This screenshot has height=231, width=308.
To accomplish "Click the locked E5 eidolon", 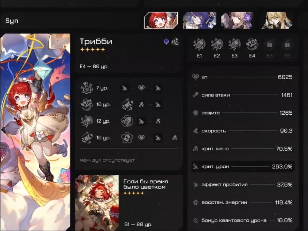I will pyautogui.click(x=270, y=45).
